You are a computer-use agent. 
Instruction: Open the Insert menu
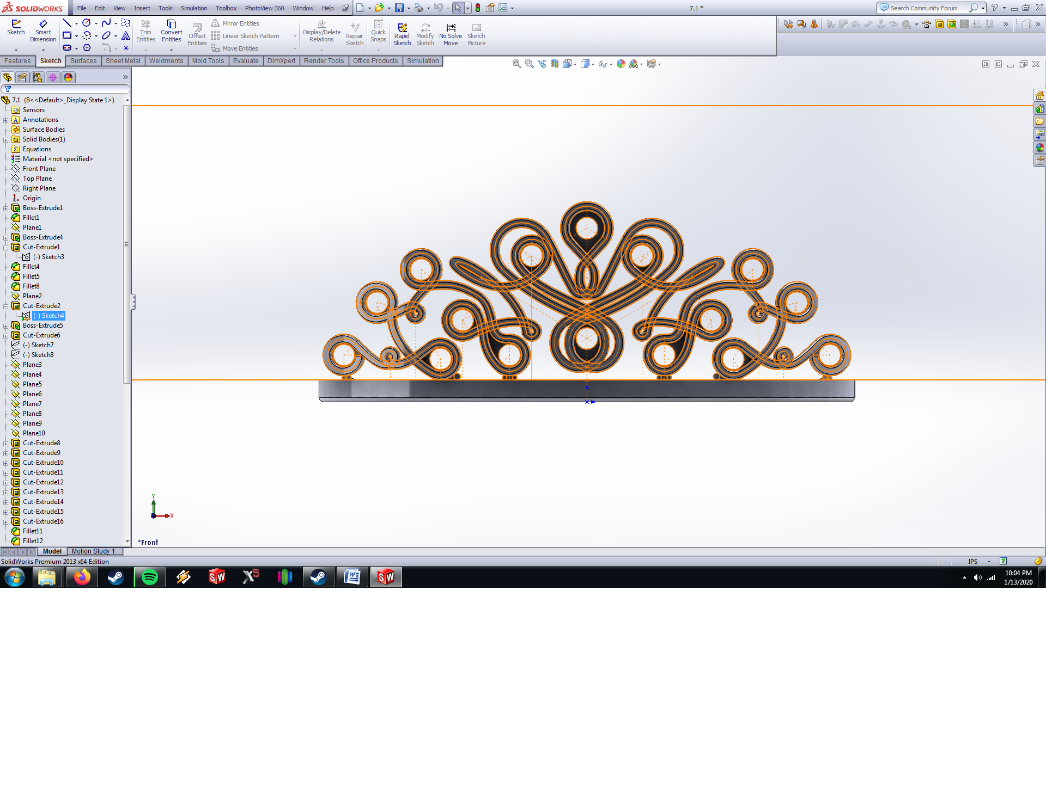tap(142, 8)
